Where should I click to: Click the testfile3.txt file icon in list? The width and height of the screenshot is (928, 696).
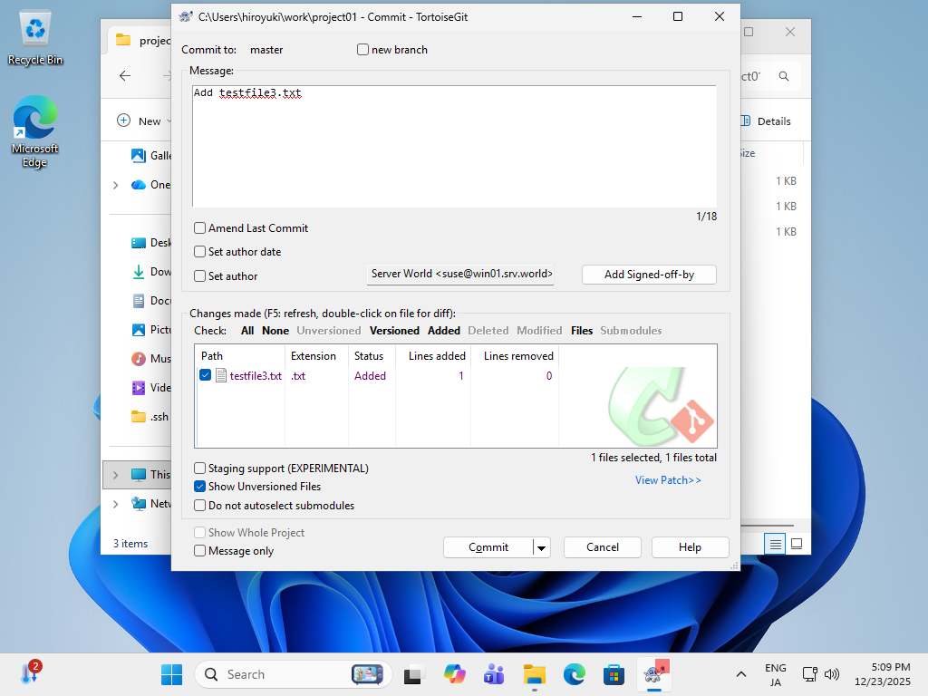click(221, 376)
